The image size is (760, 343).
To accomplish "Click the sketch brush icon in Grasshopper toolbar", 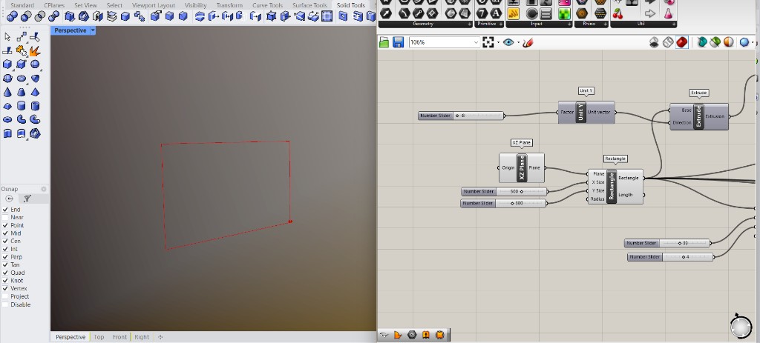I will 528,42.
